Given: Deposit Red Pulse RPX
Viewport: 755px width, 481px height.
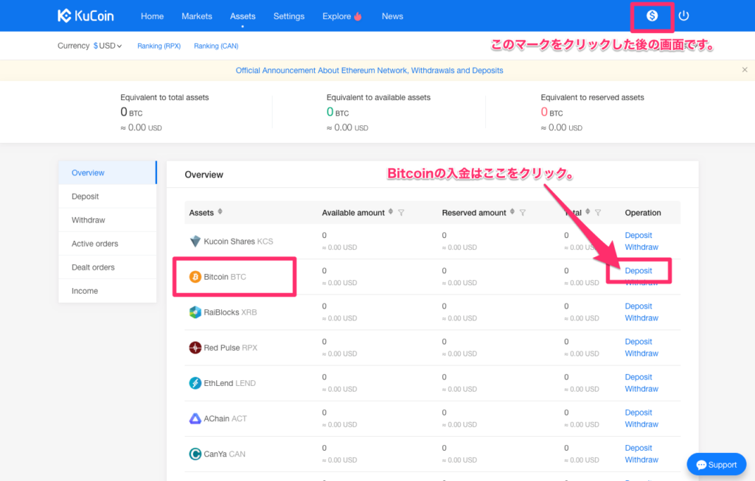Looking at the screenshot, I should (x=639, y=342).
